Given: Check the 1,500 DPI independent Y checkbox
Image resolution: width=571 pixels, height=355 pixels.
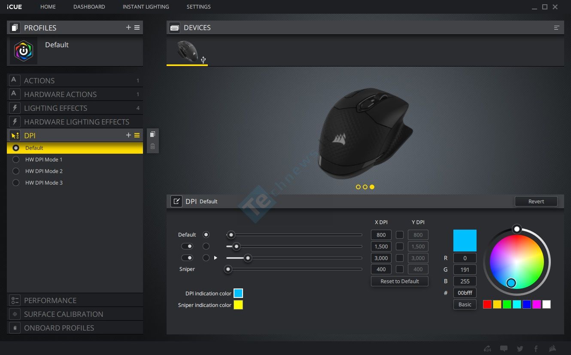Looking at the screenshot, I should pos(400,246).
